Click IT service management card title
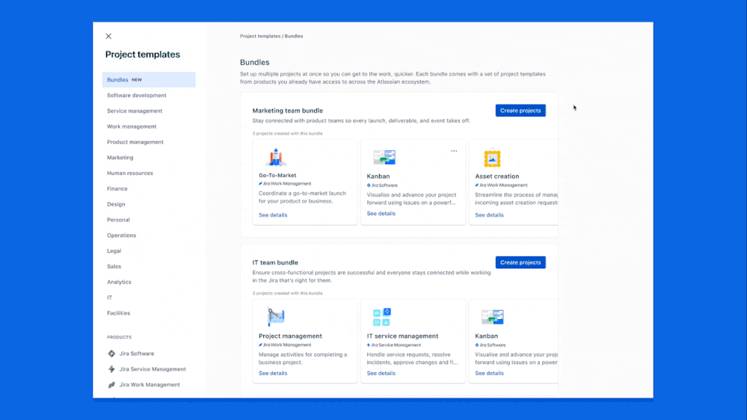This screenshot has width=747, height=420. [x=402, y=336]
